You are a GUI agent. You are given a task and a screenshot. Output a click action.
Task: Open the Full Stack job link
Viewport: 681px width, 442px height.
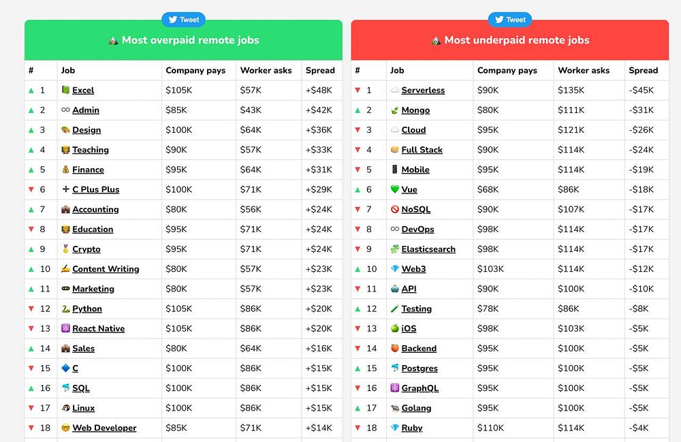pyautogui.click(x=422, y=150)
